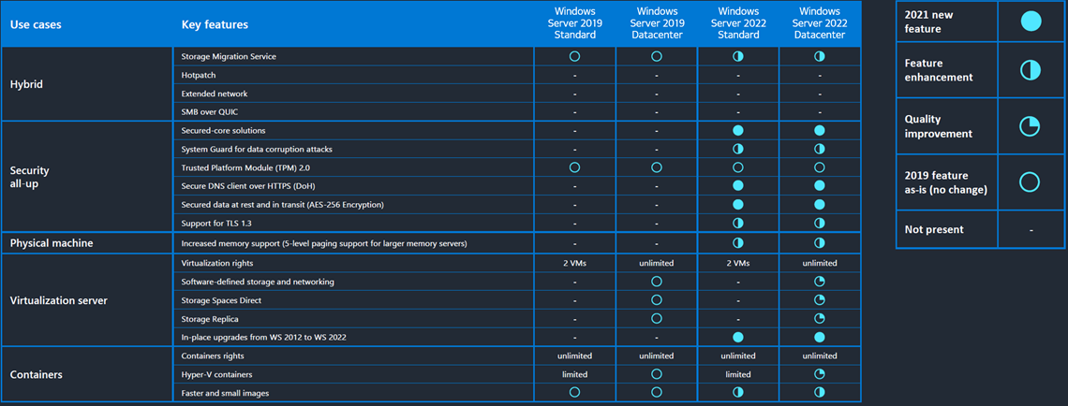Select the Windows Server 2022 Datacenter header
The image size is (1068, 406).
tap(820, 22)
